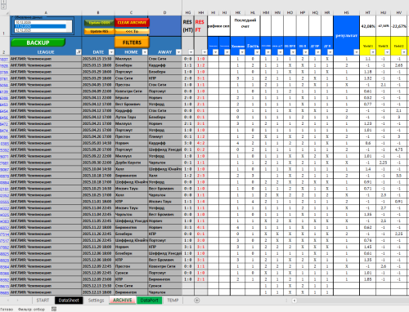This screenshot has height=312, width=409.
Task: Open the HOME filter dropdown
Action: pyautogui.click(x=145, y=52)
